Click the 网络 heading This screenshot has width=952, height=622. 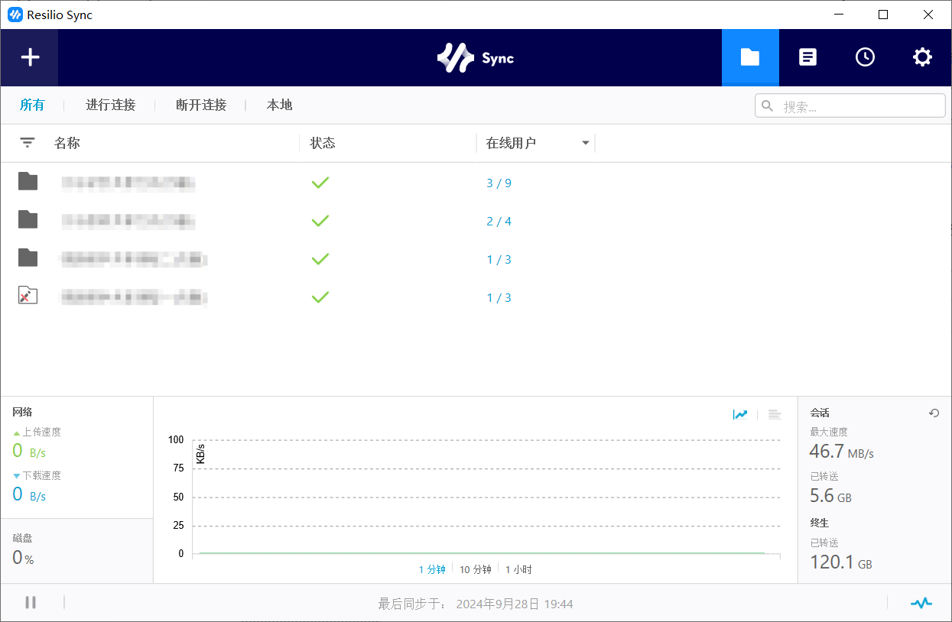[x=22, y=412]
